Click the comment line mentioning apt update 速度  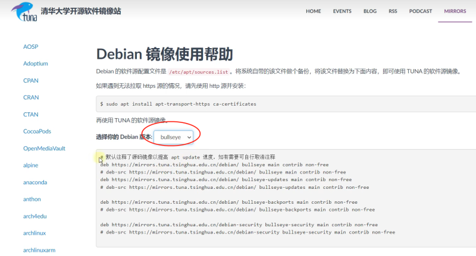click(x=187, y=157)
